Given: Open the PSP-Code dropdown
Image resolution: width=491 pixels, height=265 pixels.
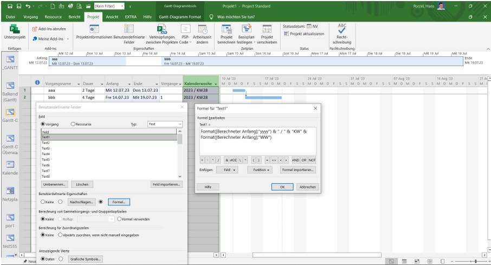Looking at the screenshot, I should pyautogui.click(x=185, y=35).
